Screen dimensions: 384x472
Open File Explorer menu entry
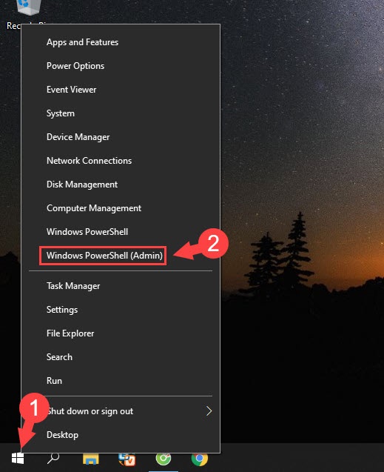point(121,333)
